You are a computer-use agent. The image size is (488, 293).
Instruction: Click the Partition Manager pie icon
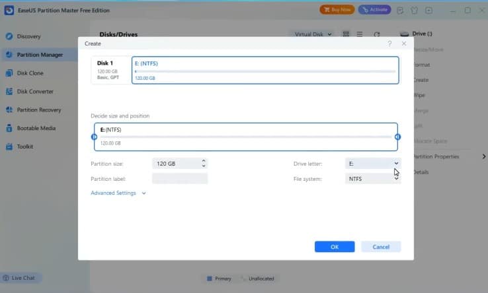click(x=9, y=55)
